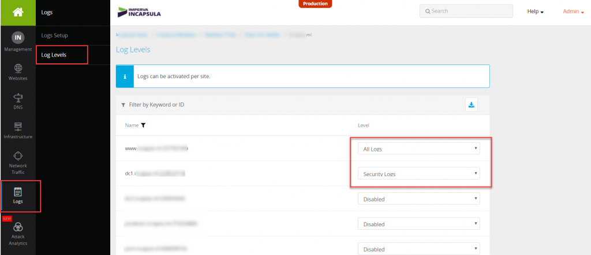Go to DNS in the sidebar
The height and width of the screenshot is (255, 591).
point(17,101)
